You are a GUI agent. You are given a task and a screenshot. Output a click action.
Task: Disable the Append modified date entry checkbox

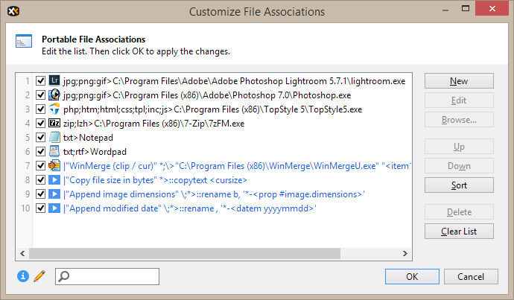click(x=40, y=208)
